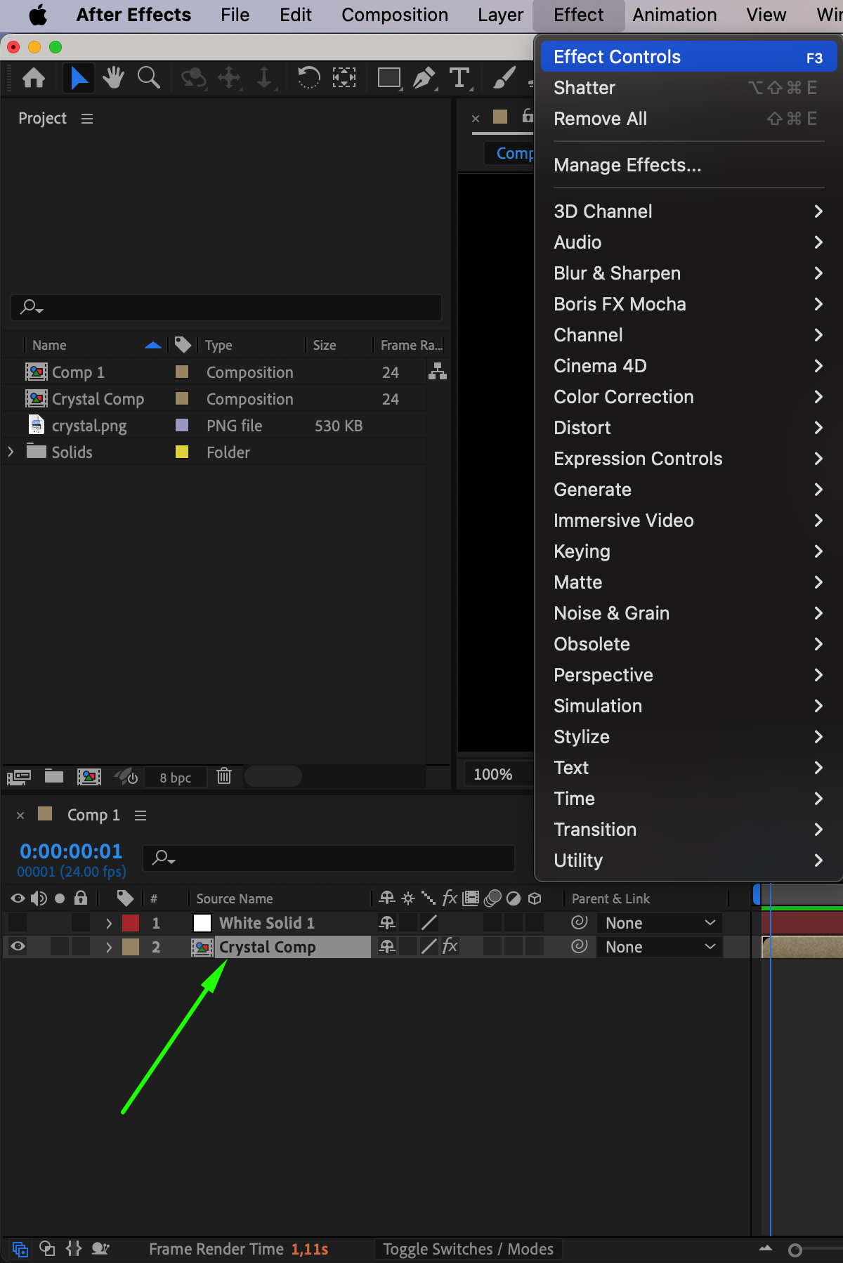The width and height of the screenshot is (843, 1263).
Task: Click the pick whip for Crystal Comp layer
Action: [579, 946]
